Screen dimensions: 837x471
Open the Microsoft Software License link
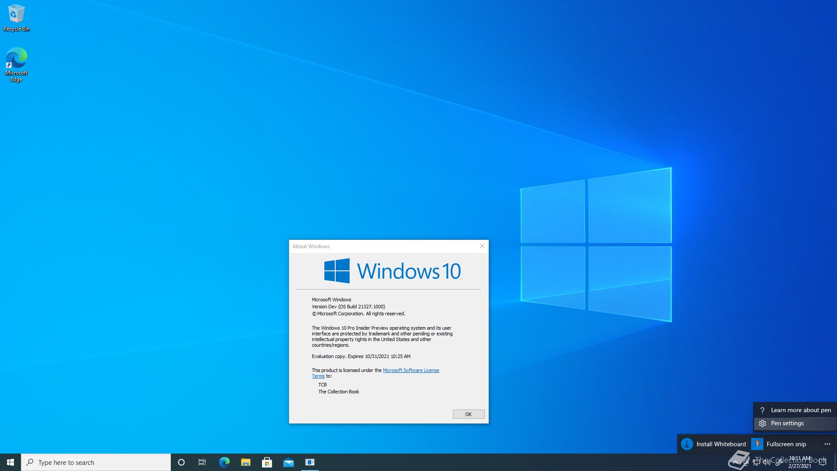[x=411, y=370]
